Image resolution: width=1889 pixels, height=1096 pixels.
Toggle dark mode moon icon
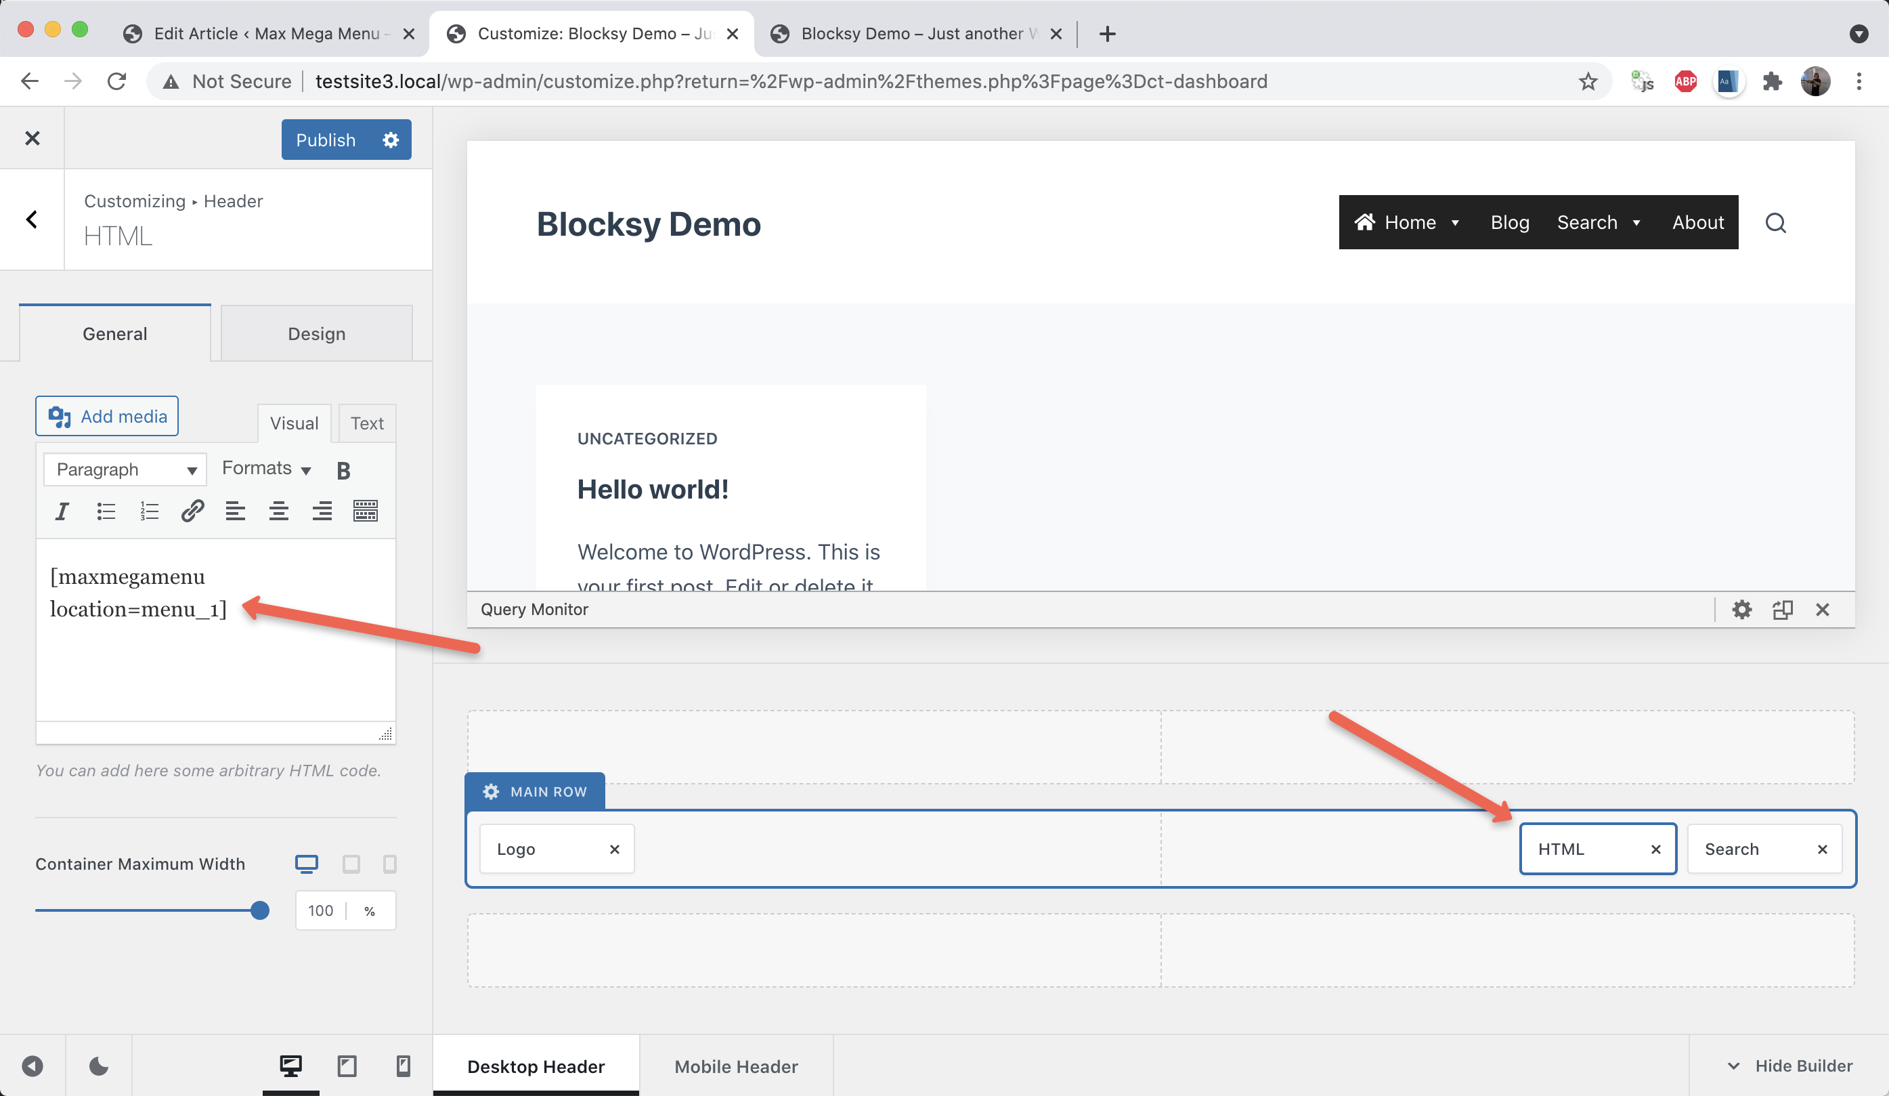point(98,1066)
